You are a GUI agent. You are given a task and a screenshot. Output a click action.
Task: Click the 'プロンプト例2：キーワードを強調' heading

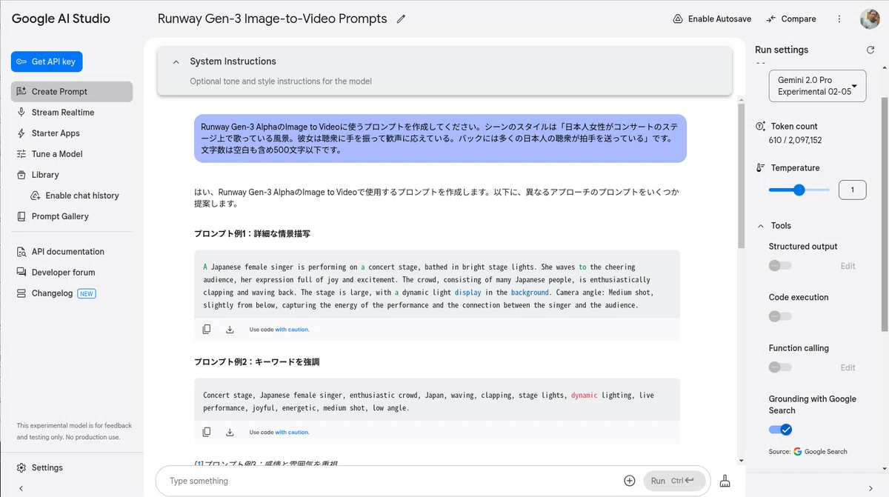[256, 362]
